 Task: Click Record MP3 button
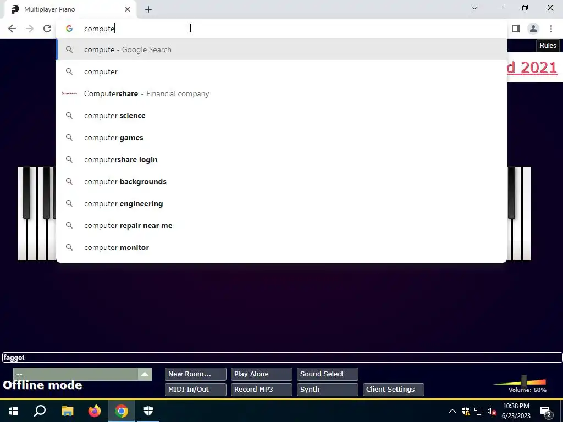click(261, 390)
